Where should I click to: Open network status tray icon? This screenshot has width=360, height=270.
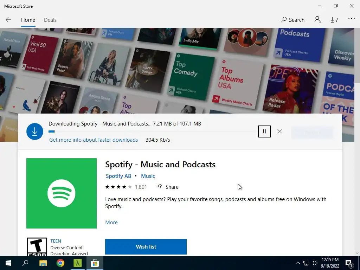pyautogui.click(x=306, y=263)
